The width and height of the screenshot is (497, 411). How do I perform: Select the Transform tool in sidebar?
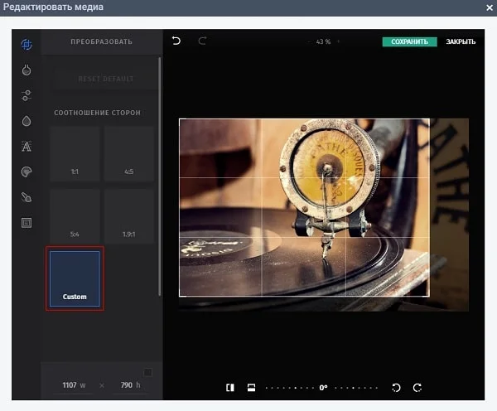tap(27, 44)
